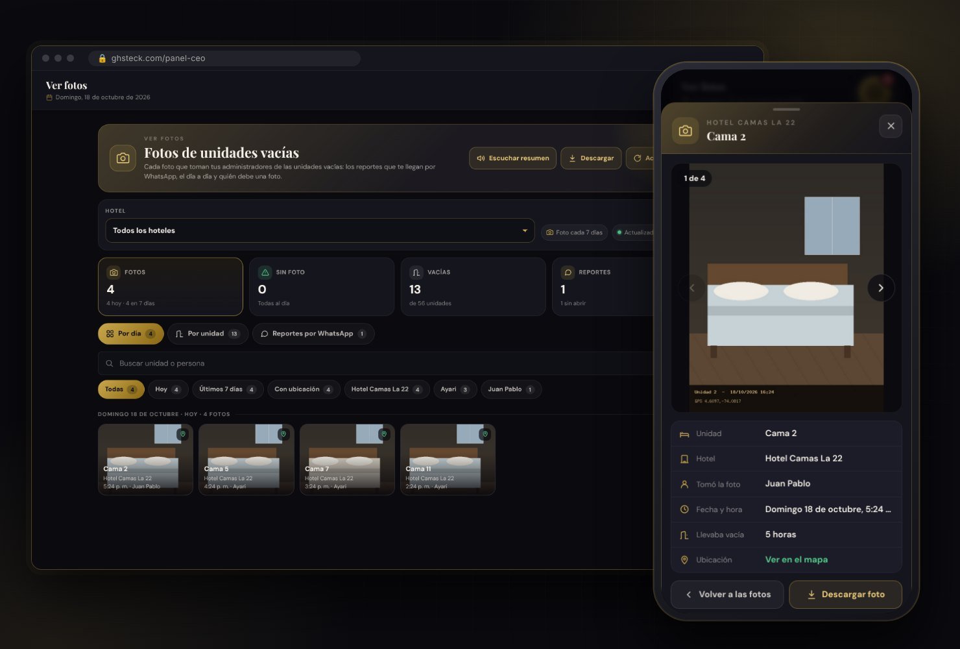Pull the sheet handle at top of phone panel
The image size is (960, 649).
pyautogui.click(x=786, y=109)
